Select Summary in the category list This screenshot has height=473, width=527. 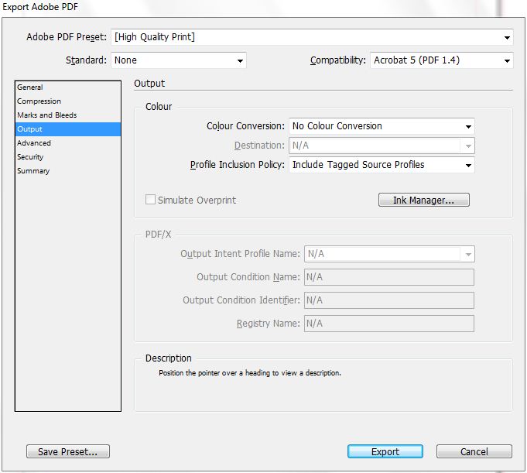click(67, 171)
